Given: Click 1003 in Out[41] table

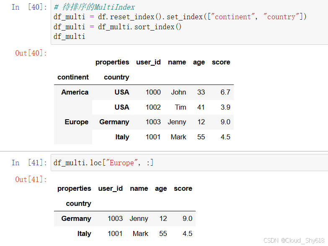Looking at the screenshot, I should click(x=115, y=219).
